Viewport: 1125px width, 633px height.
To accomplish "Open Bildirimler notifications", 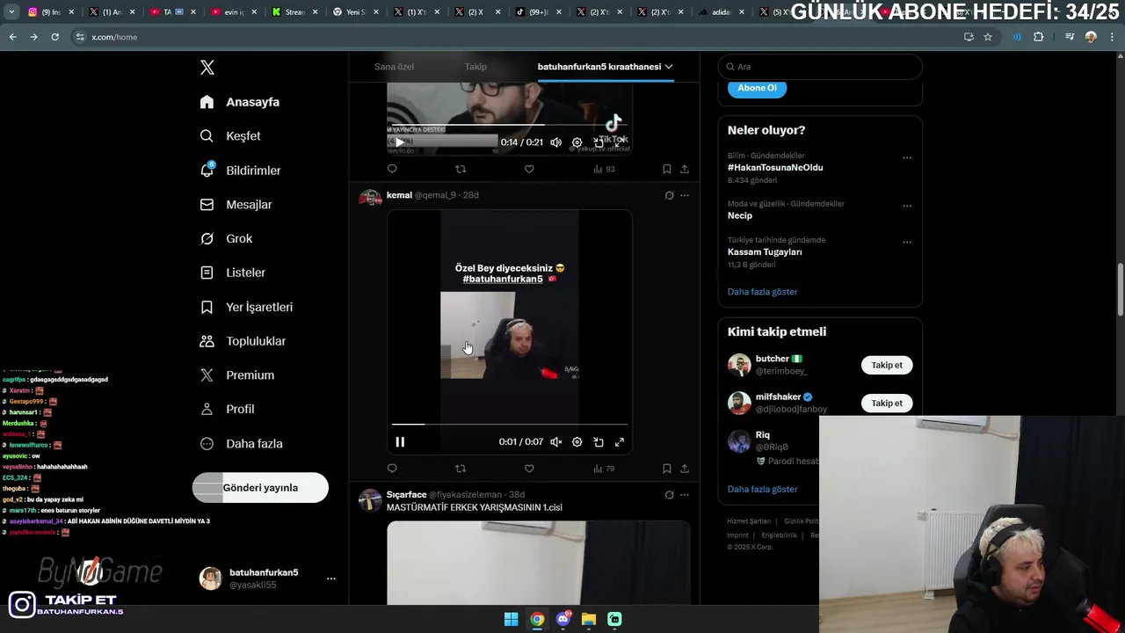I will pyautogui.click(x=240, y=171).
